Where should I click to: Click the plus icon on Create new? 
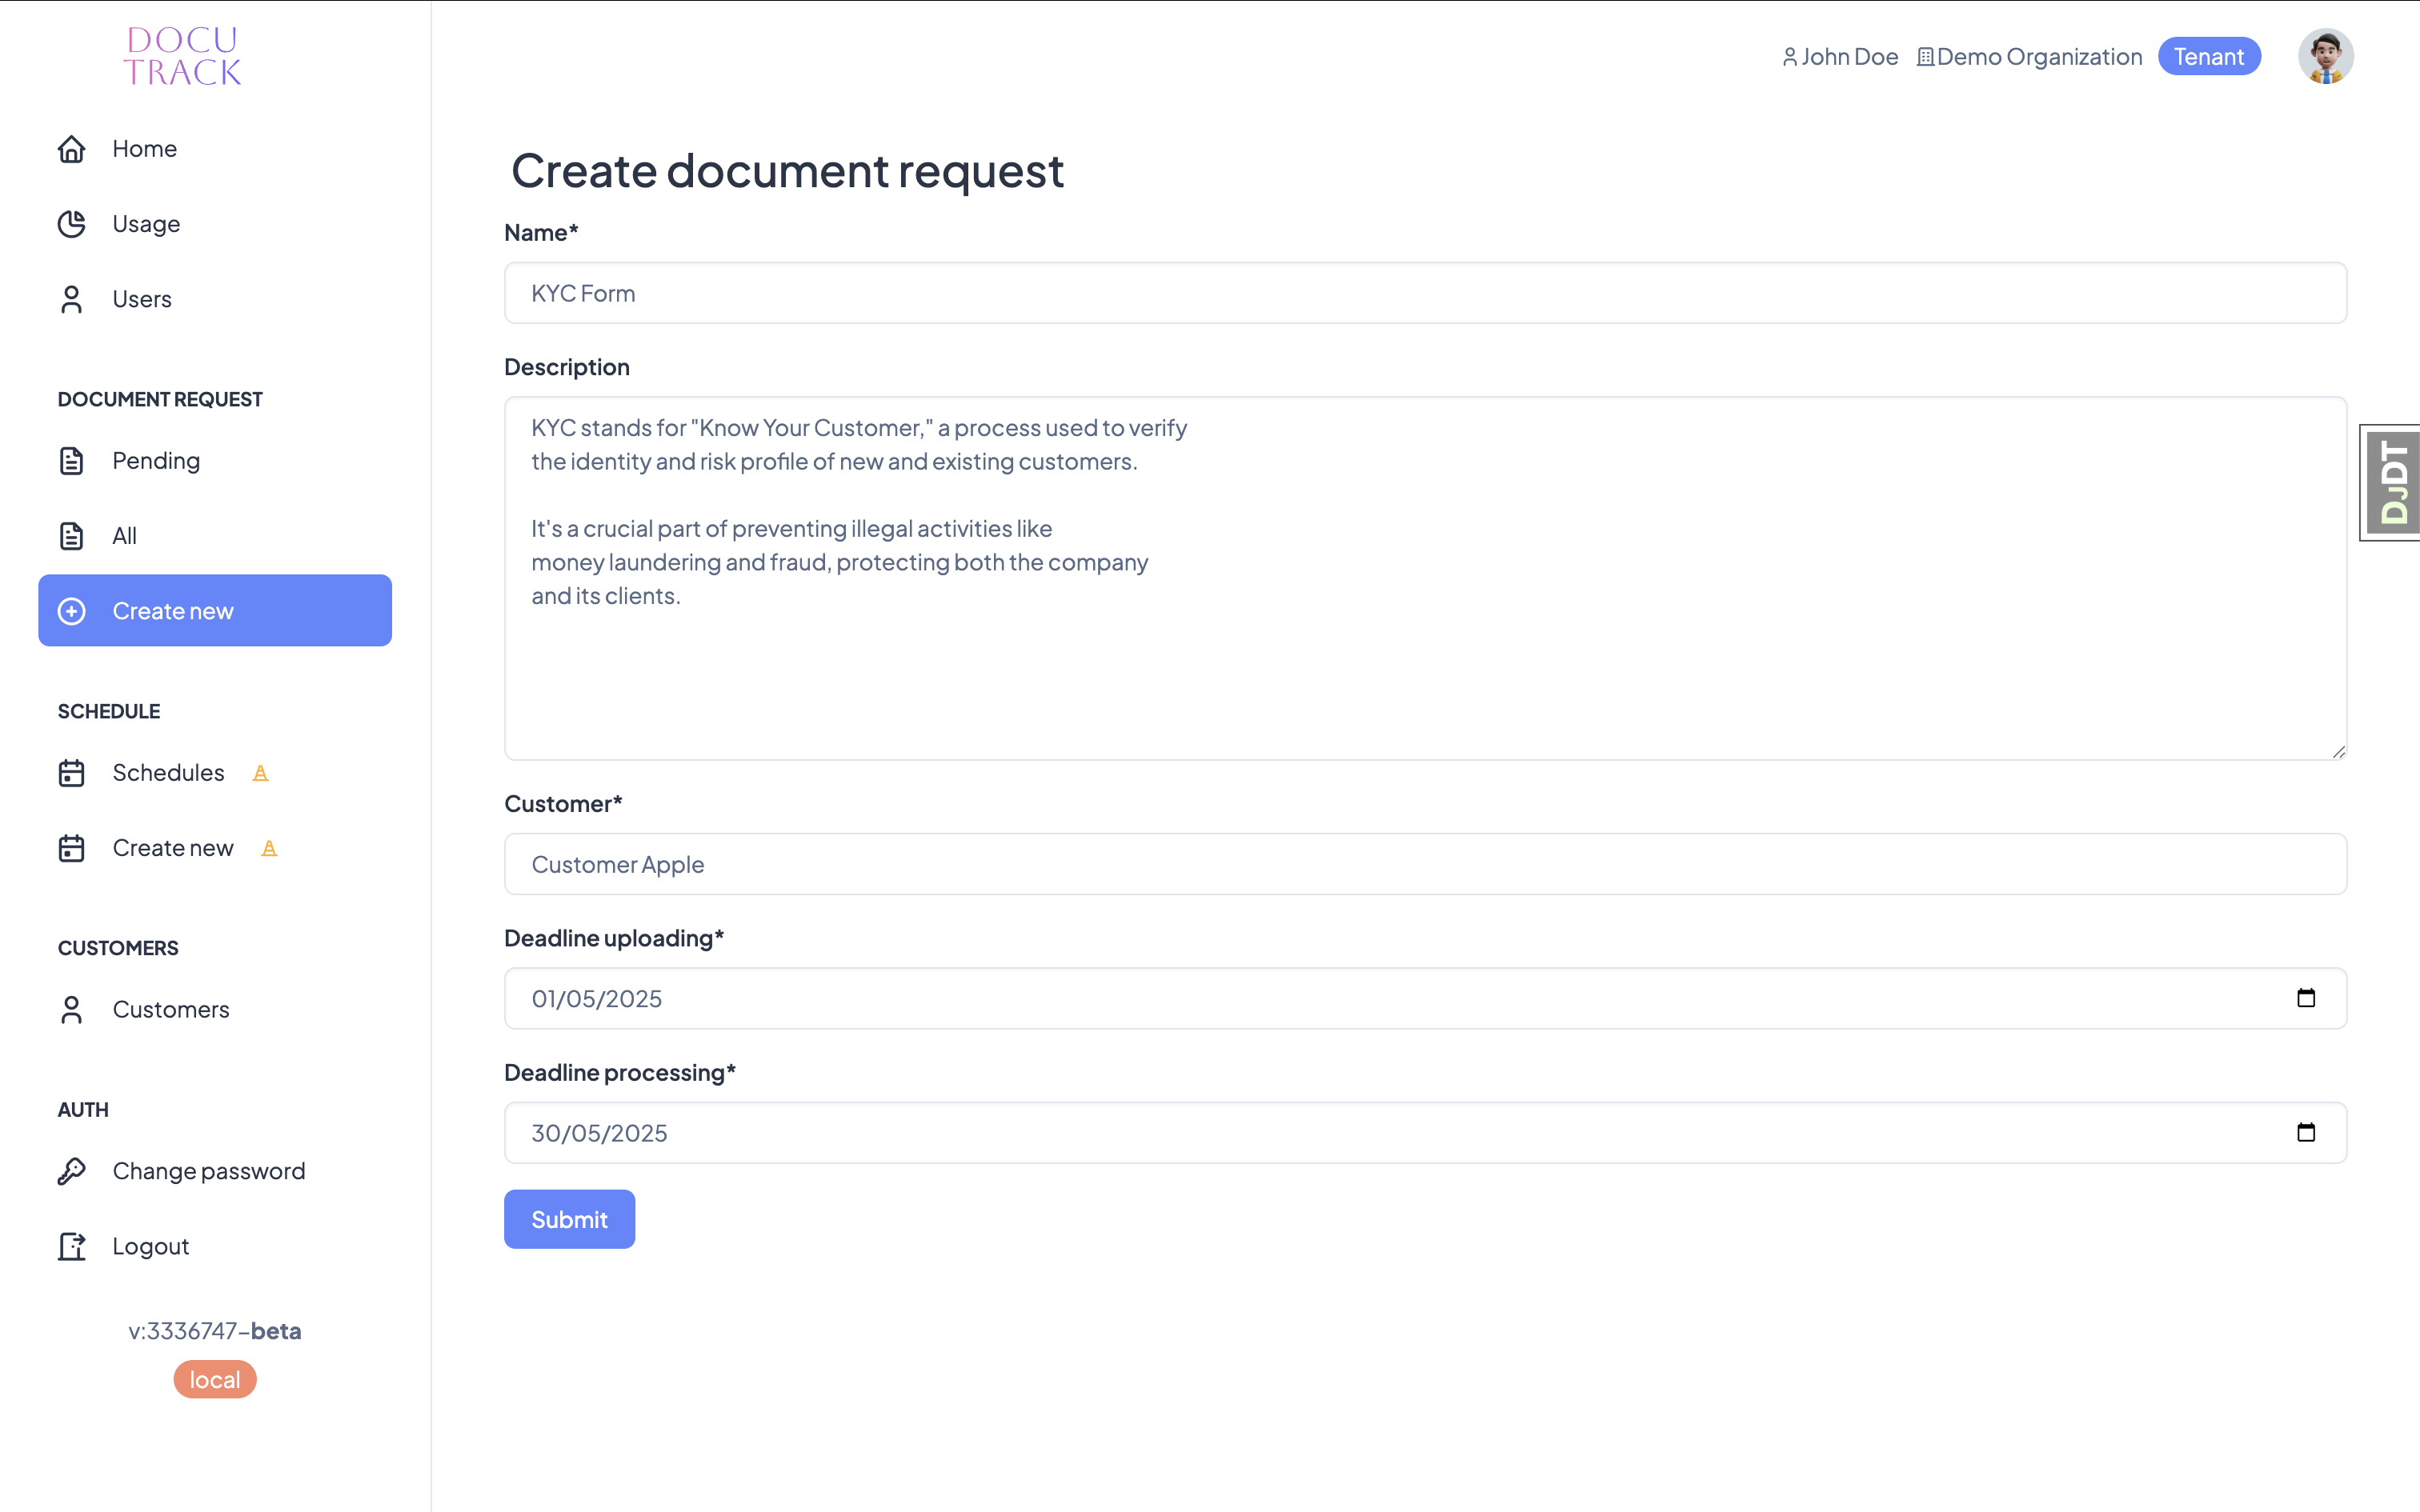point(71,611)
